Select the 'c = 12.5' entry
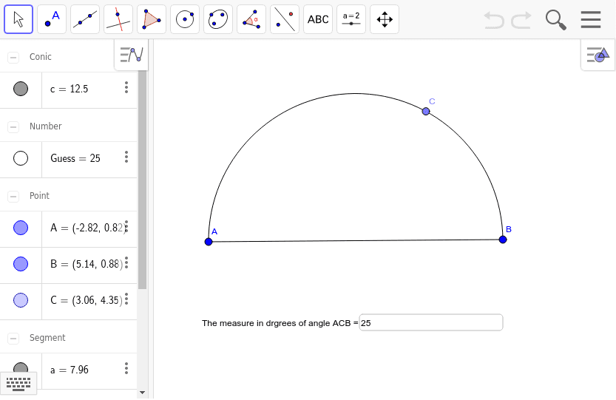The width and height of the screenshot is (616, 400). coord(70,89)
